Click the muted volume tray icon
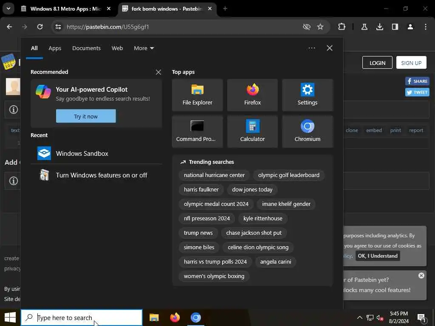 click(380, 318)
